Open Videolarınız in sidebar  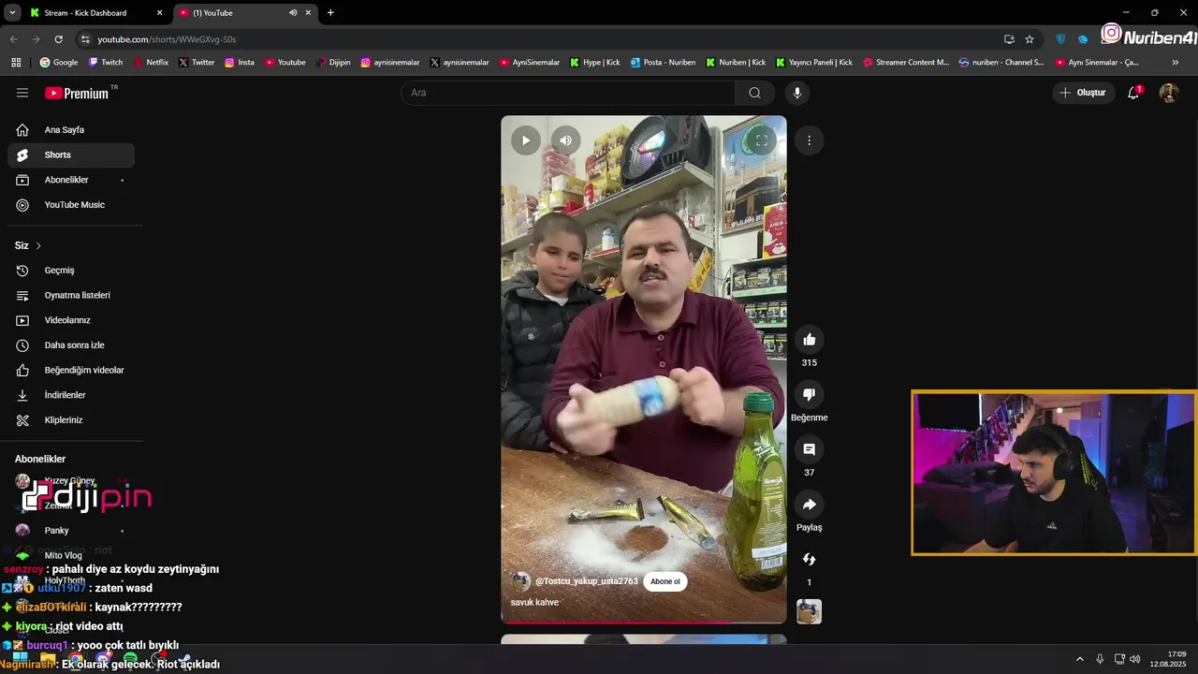[x=71, y=320]
